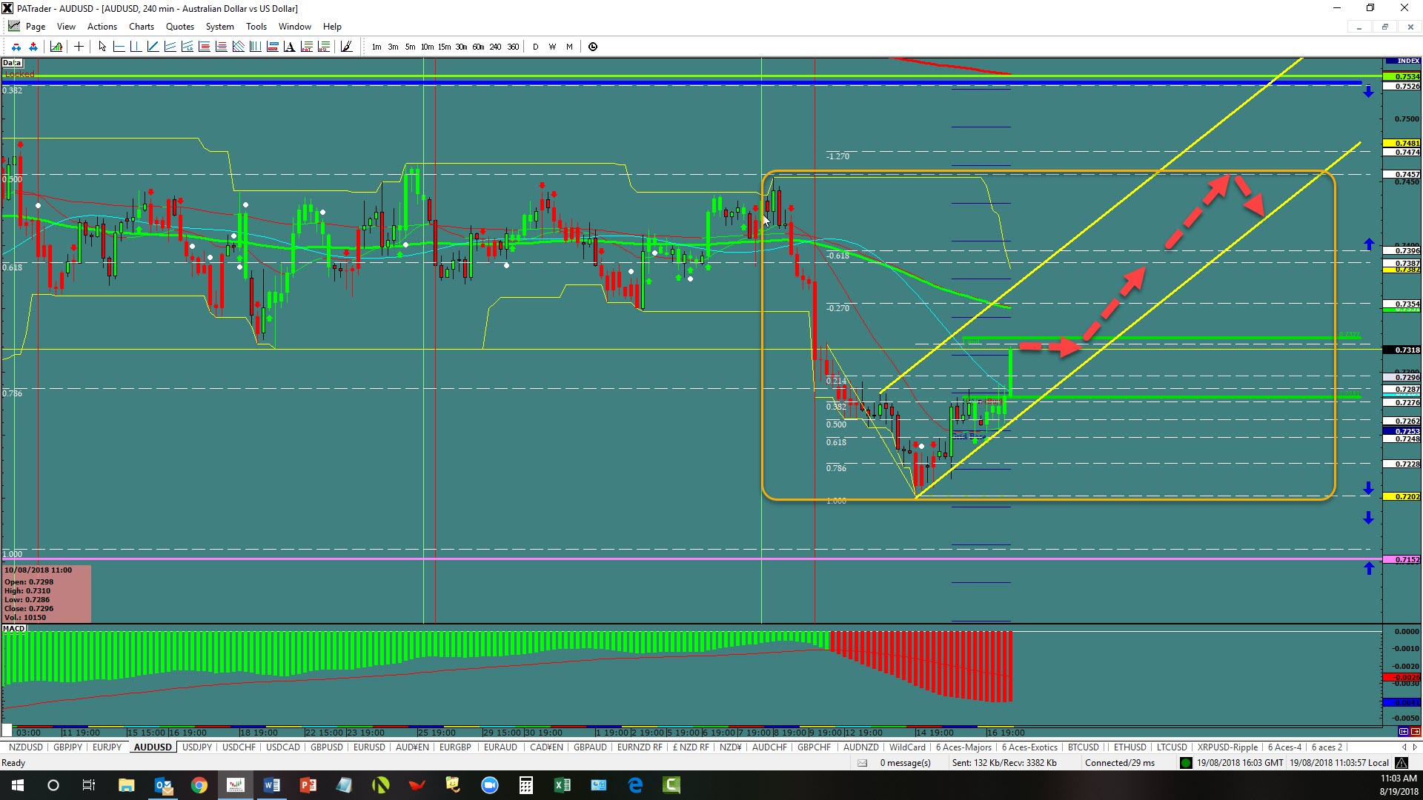The image size is (1423, 800).
Task: Switch to the WildCard tab
Action: 907,747
